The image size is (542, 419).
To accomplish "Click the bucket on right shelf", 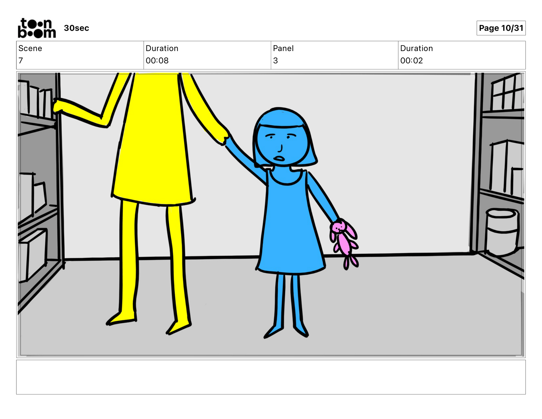I will (502, 232).
